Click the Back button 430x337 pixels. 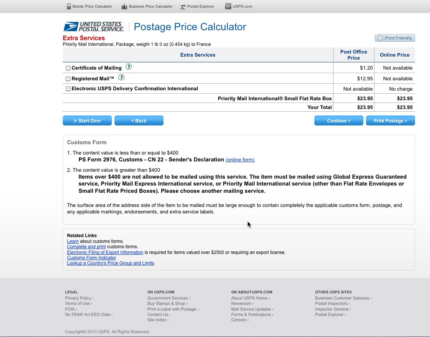139,120
